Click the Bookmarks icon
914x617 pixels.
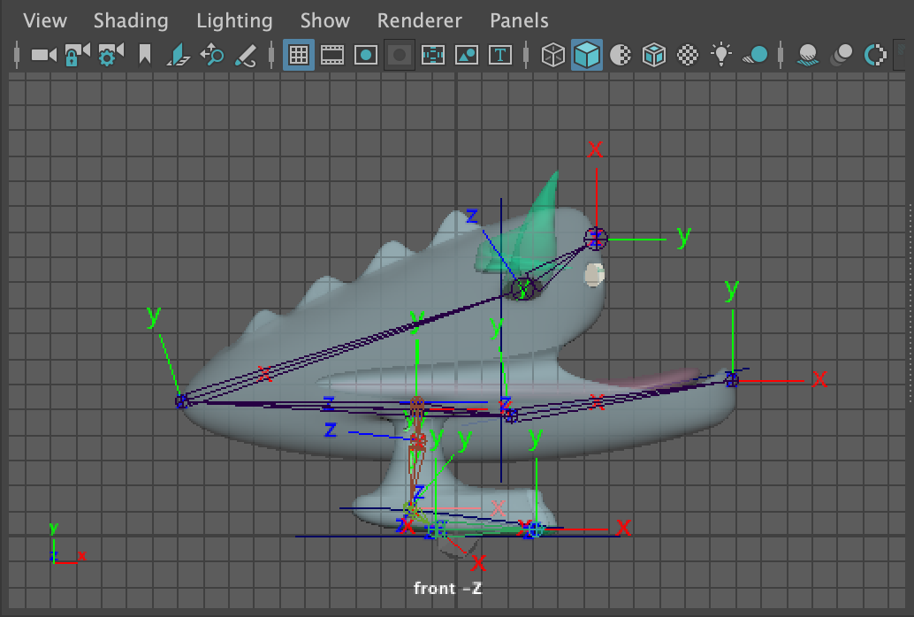(145, 56)
